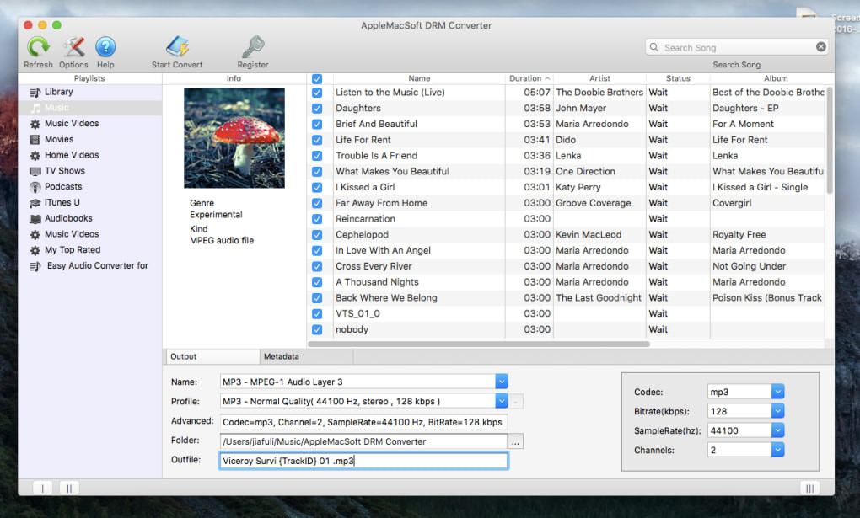
Task: Uncheck the Trouble Is A Friend checkbox
Action: [x=317, y=156]
